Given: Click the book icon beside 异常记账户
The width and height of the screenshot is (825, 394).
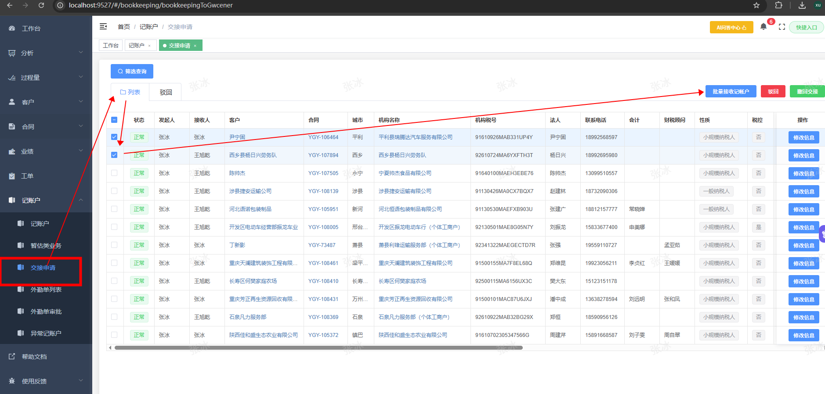Looking at the screenshot, I should click(x=21, y=333).
